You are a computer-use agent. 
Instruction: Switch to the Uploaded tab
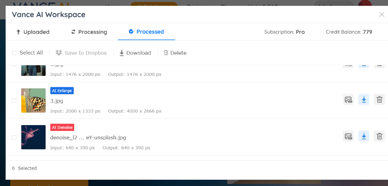tap(33, 32)
